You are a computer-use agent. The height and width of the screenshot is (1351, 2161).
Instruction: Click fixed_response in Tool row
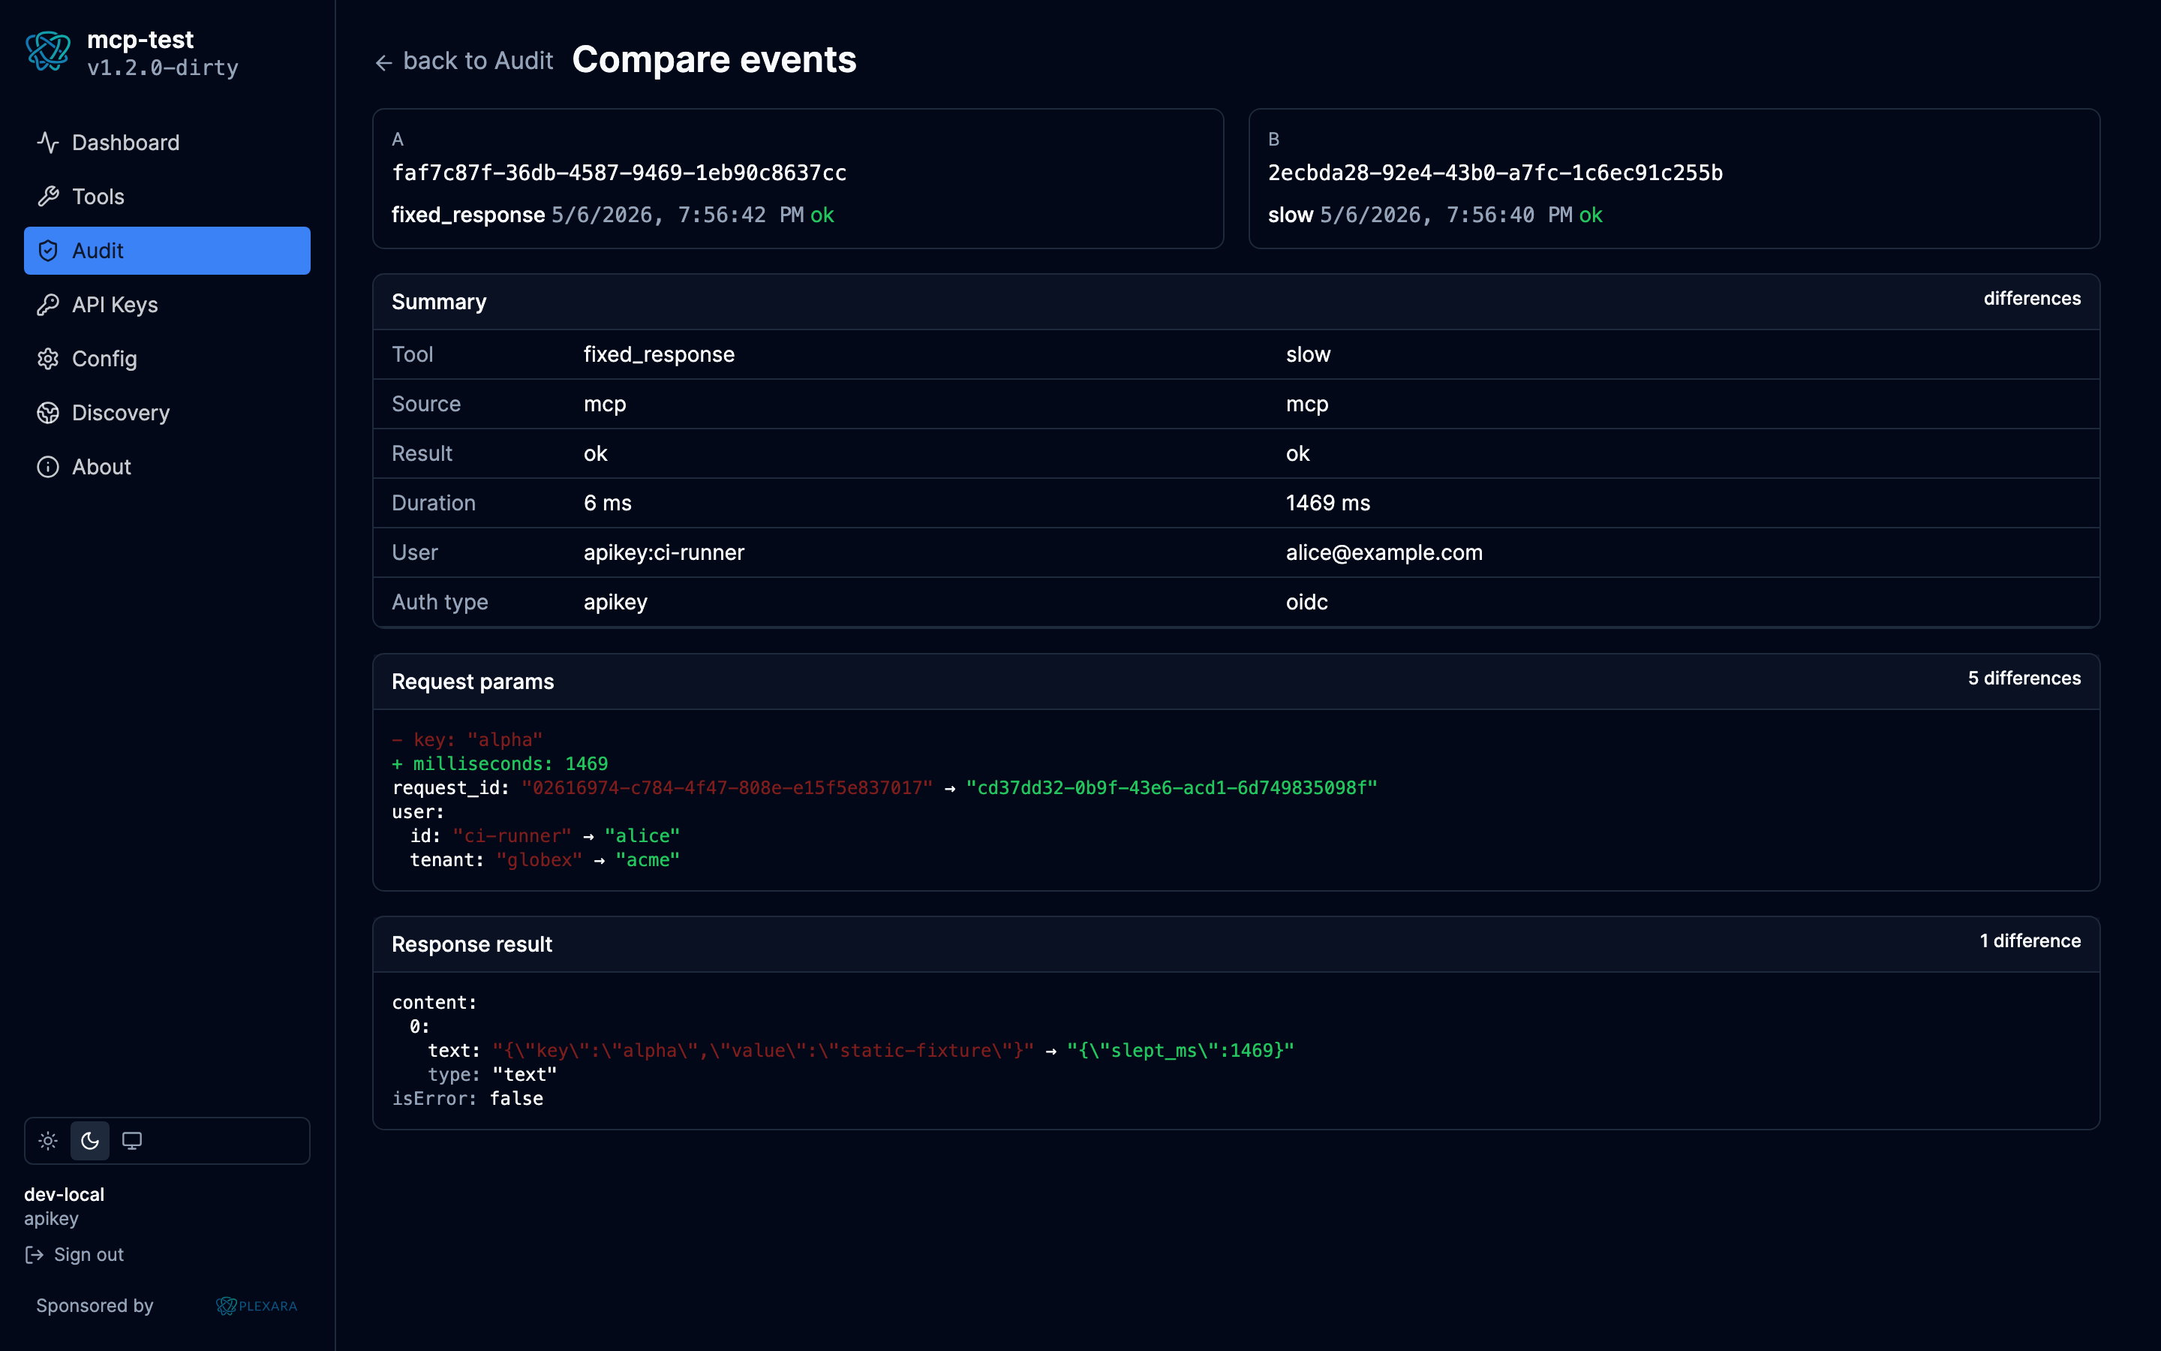[659, 355]
